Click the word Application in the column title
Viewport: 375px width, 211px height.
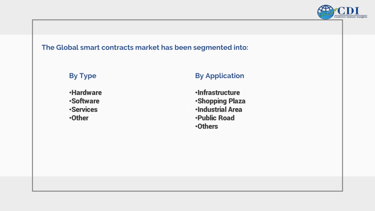coord(225,76)
